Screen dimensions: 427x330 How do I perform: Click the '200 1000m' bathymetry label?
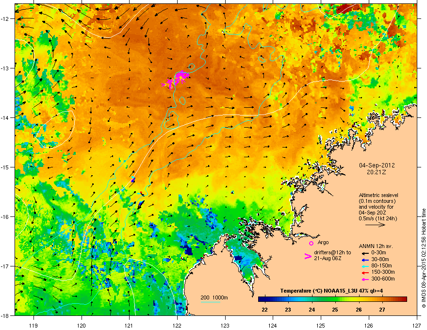[x=214, y=297]
